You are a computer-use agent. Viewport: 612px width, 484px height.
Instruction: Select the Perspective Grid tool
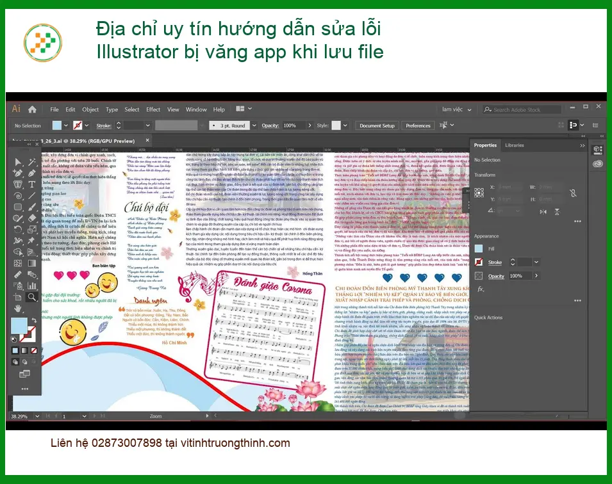[32, 252]
